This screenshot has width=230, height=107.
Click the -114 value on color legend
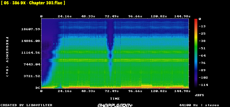[203, 85]
